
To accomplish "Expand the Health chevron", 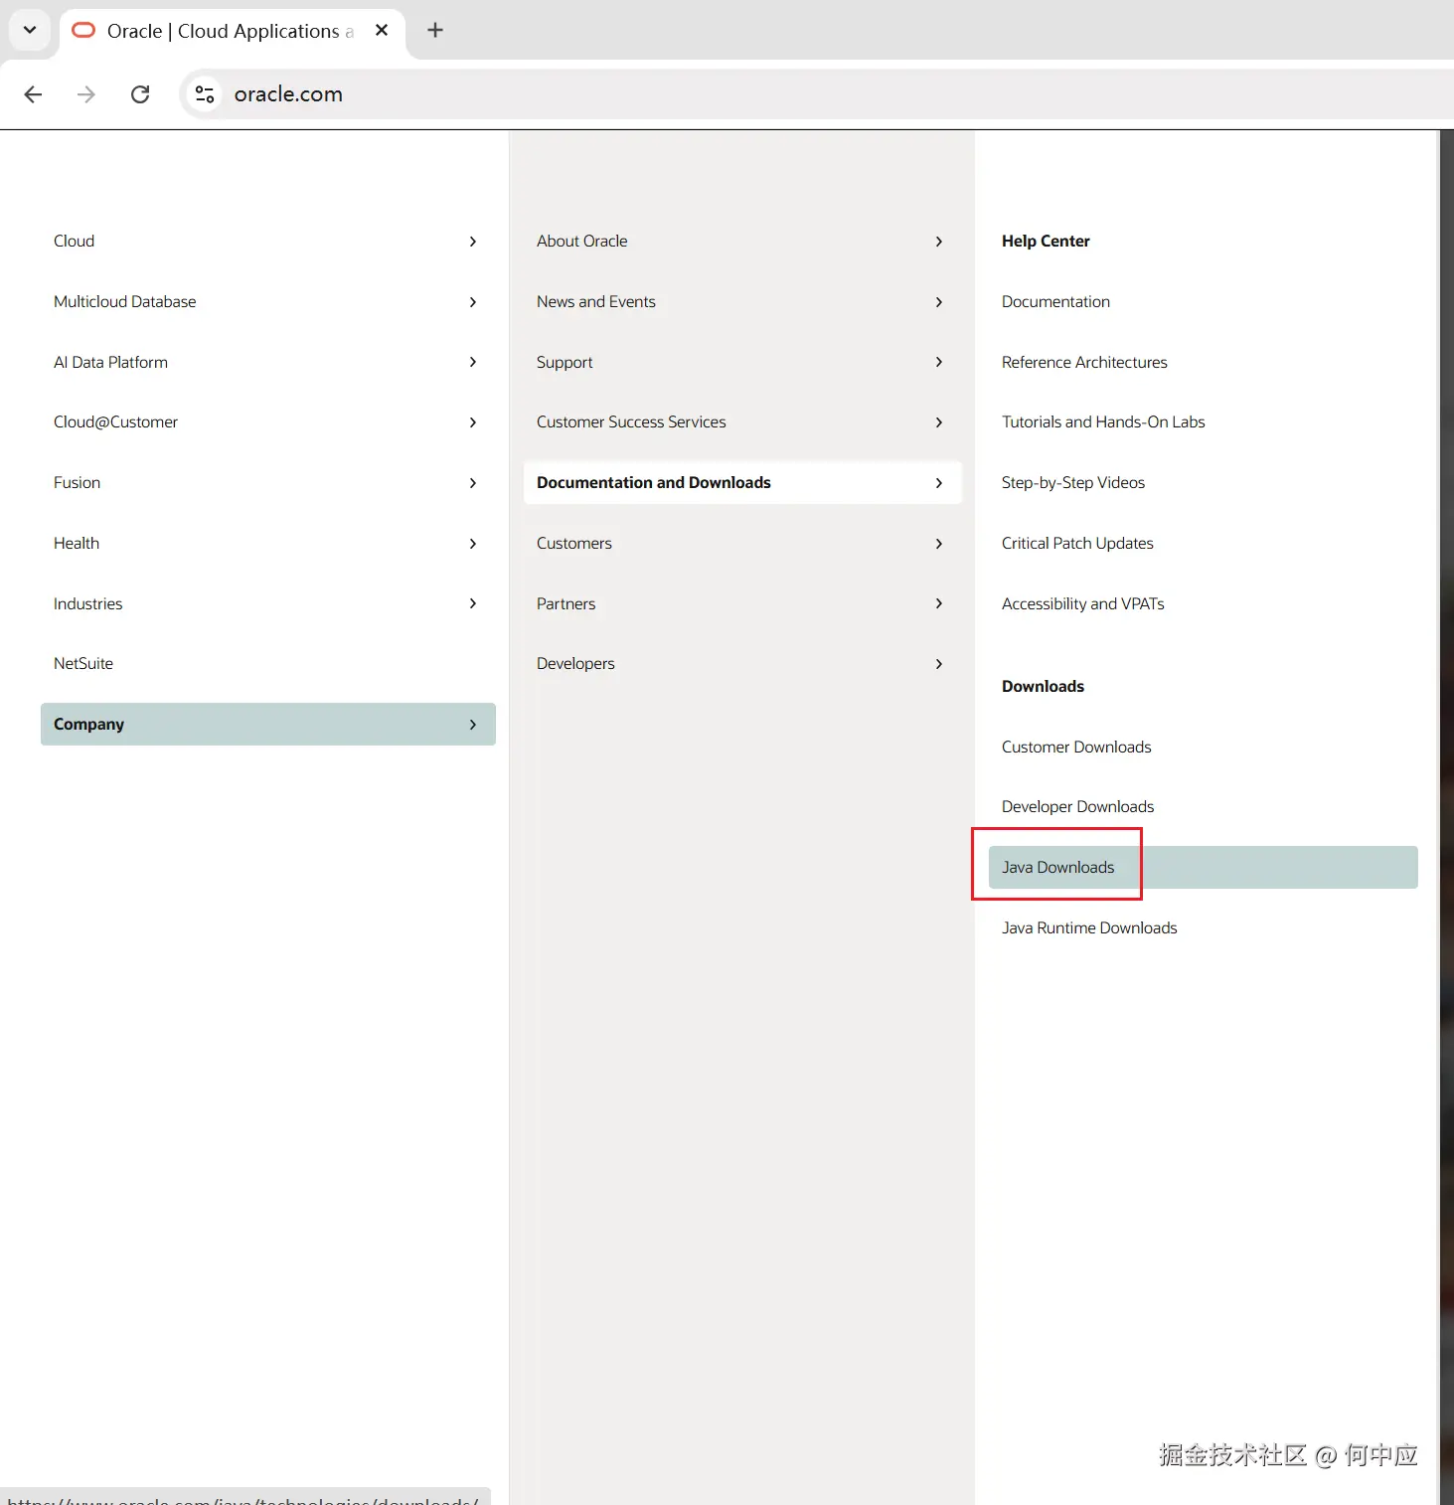I will tap(473, 544).
